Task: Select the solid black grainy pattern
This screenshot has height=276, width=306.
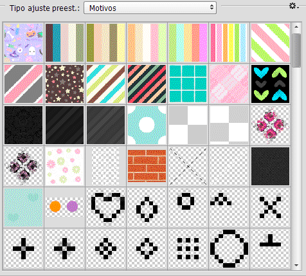Action: (23, 125)
